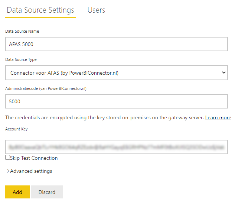Expand Advanced settings
Viewport: 238px width, 204px height.
pyautogui.click(x=29, y=171)
